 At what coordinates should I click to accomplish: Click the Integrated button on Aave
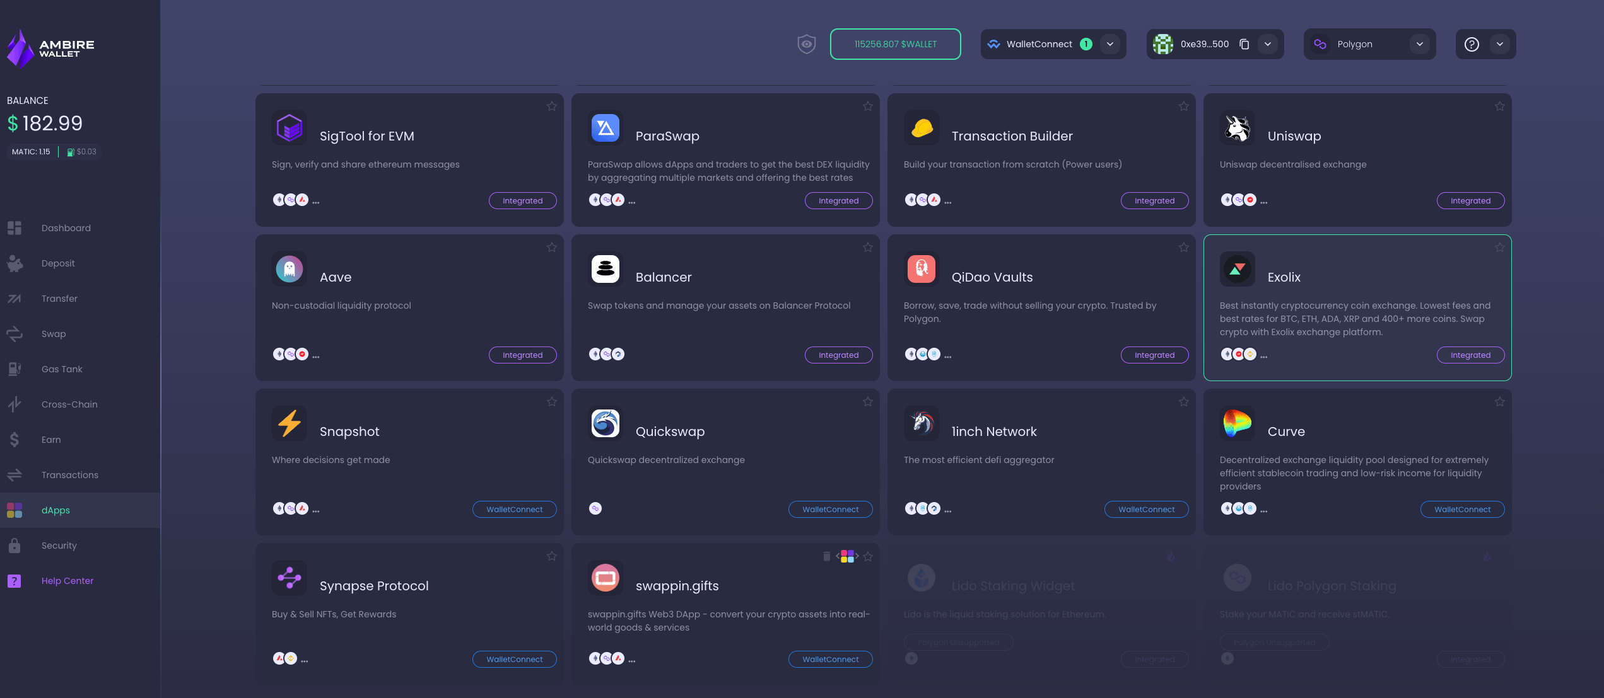522,355
